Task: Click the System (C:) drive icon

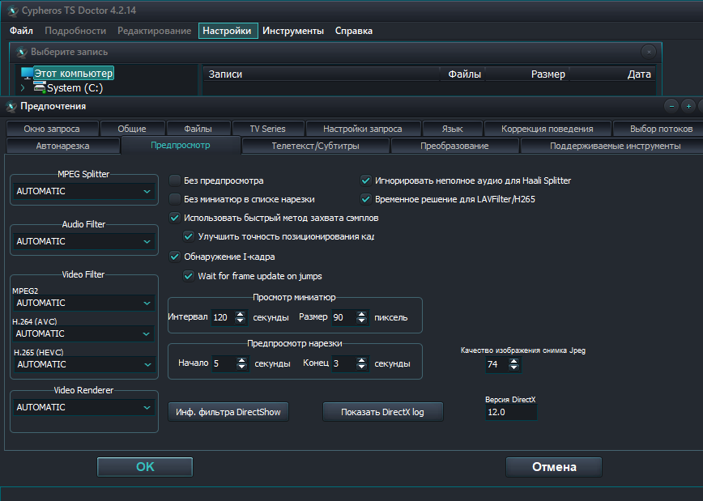Action: (39, 87)
